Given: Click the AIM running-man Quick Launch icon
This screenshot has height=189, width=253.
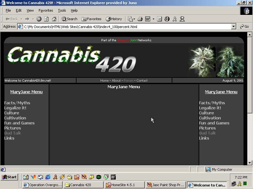Looking at the screenshot, I should pos(55,177).
